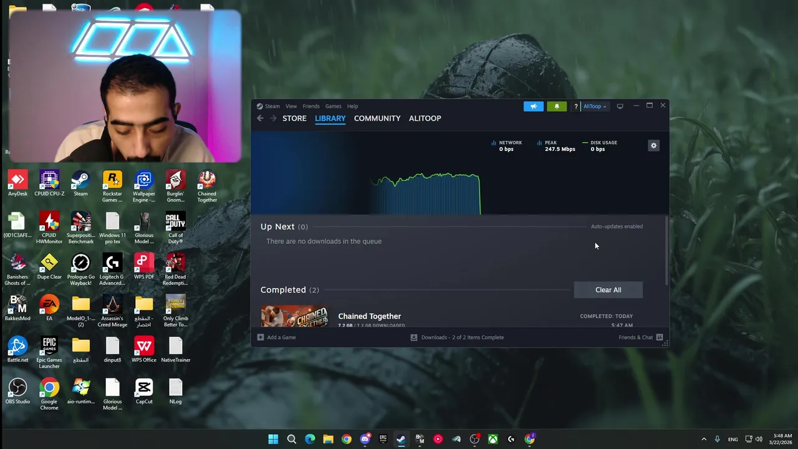
Task: Select the Red Dead Redemption desktop icon
Action: 175,270
